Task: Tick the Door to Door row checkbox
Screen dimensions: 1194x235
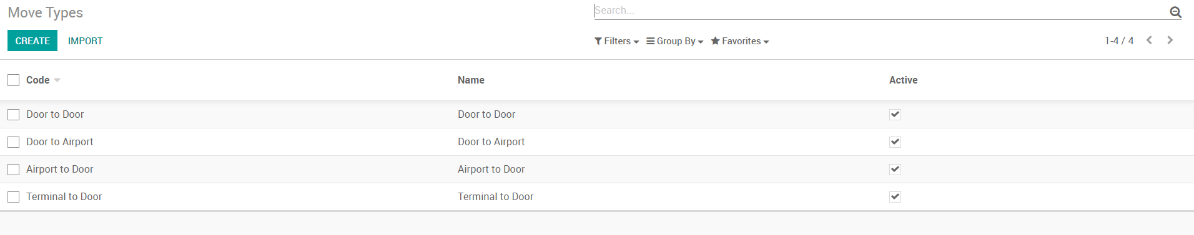Action: coord(14,115)
